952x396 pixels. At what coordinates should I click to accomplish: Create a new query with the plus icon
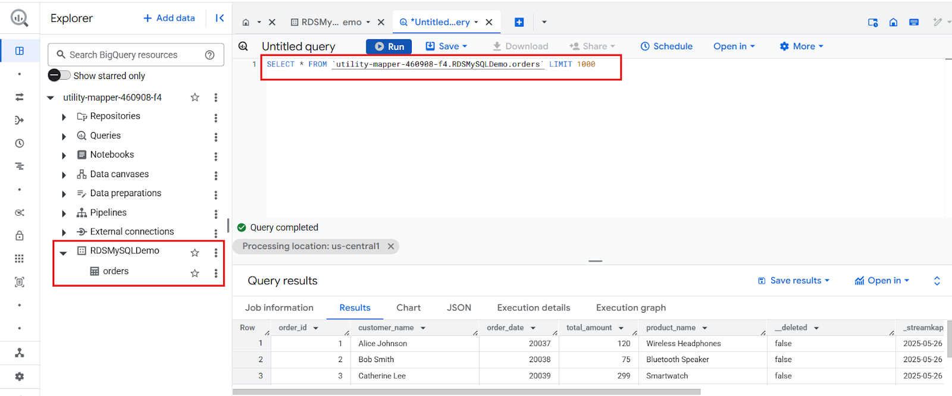(519, 22)
